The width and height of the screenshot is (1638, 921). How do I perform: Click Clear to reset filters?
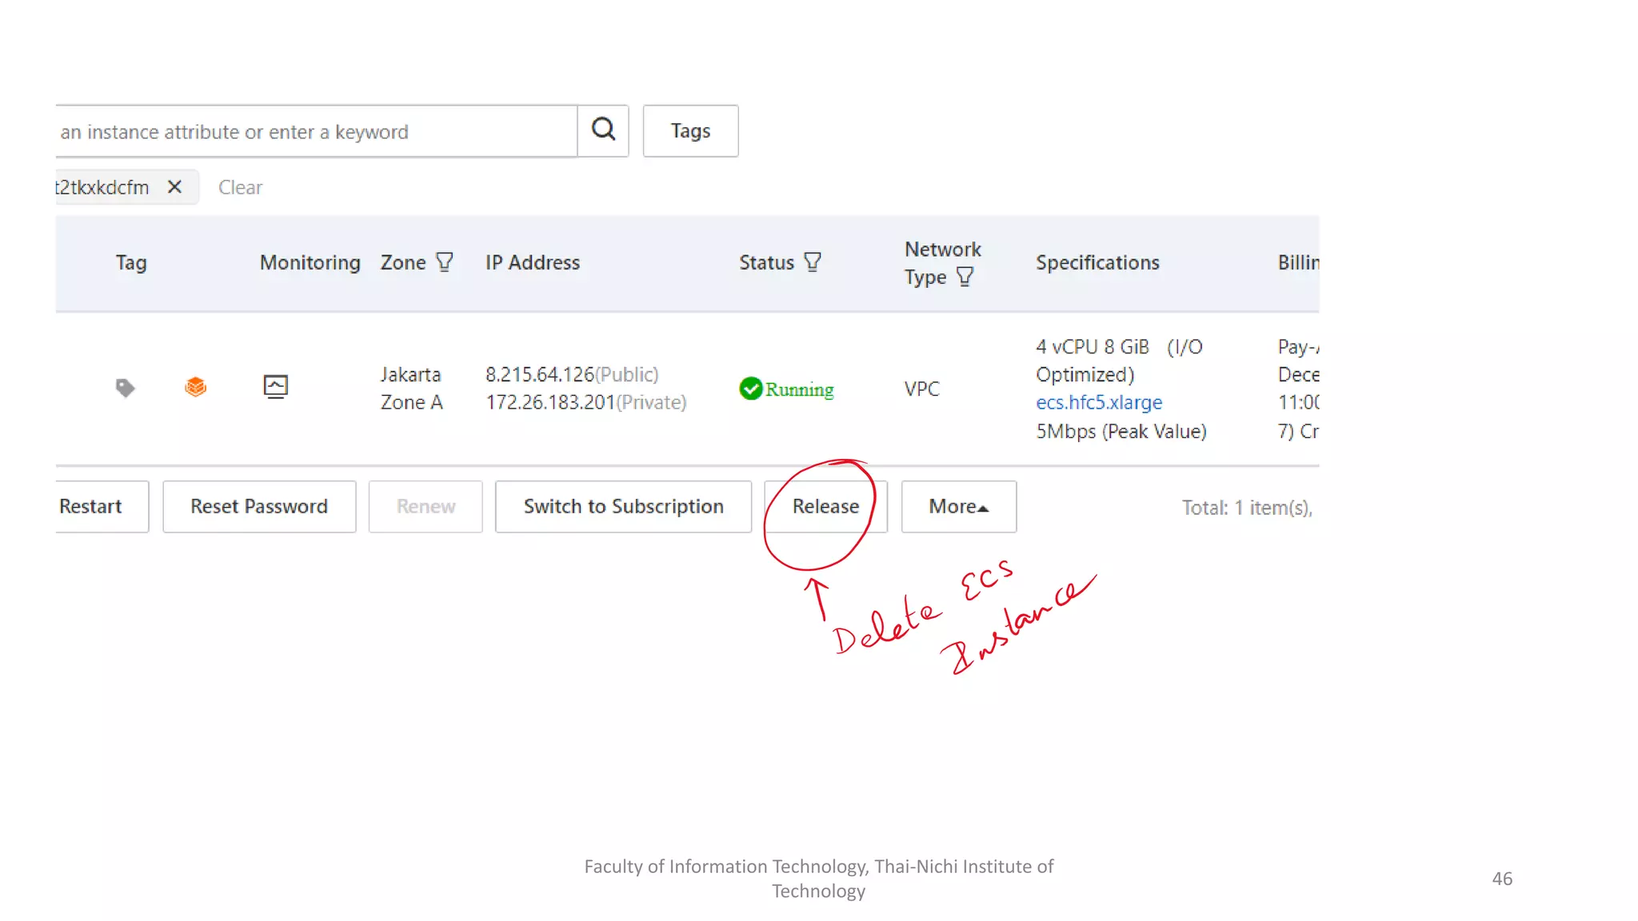click(x=240, y=187)
